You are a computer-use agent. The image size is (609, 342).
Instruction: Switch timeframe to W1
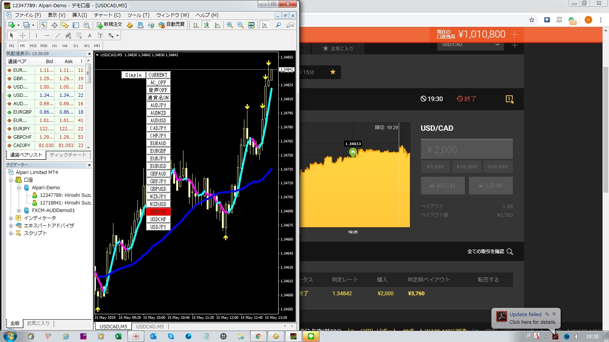point(87,46)
